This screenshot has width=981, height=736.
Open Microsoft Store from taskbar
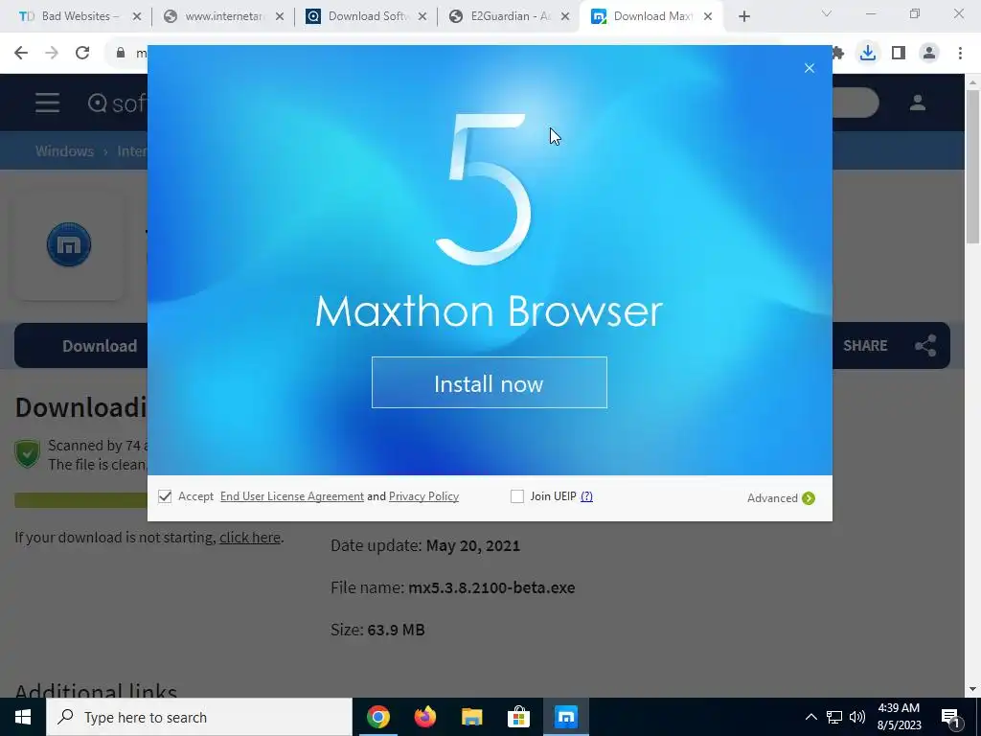[518, 717]
